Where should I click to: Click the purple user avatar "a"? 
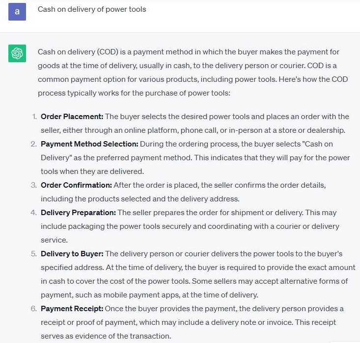[x=17, y=11]
